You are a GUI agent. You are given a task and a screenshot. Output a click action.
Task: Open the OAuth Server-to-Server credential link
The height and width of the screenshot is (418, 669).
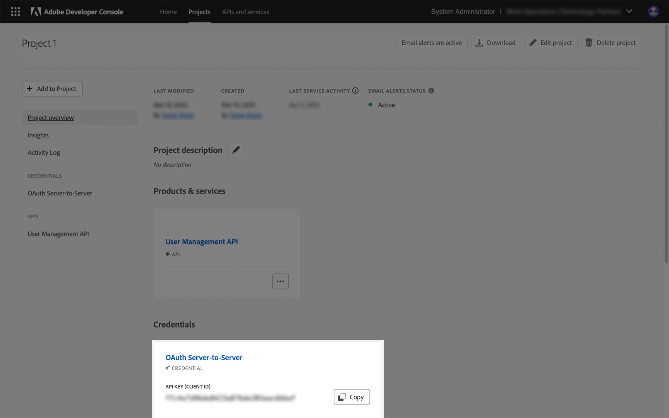point(204,358)
